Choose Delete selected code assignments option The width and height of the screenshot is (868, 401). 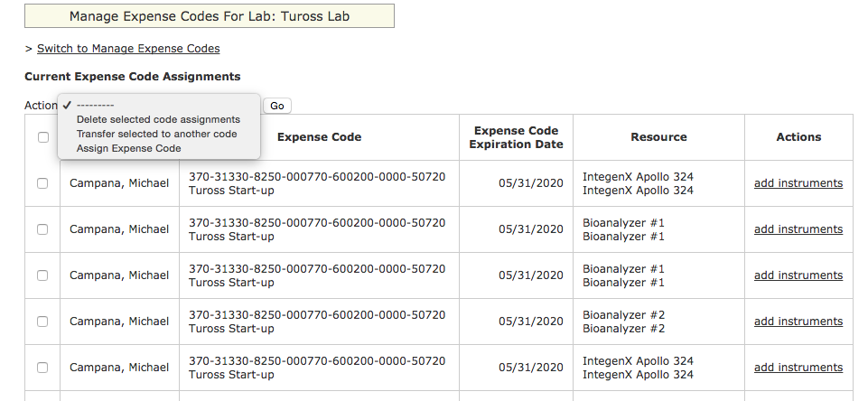pyautogui.click(x=158, y=119)
